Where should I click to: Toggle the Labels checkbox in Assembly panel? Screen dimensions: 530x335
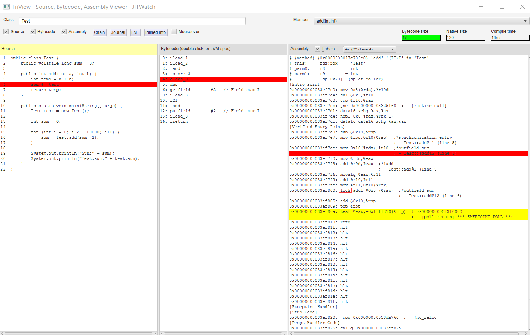click(318, 49)
